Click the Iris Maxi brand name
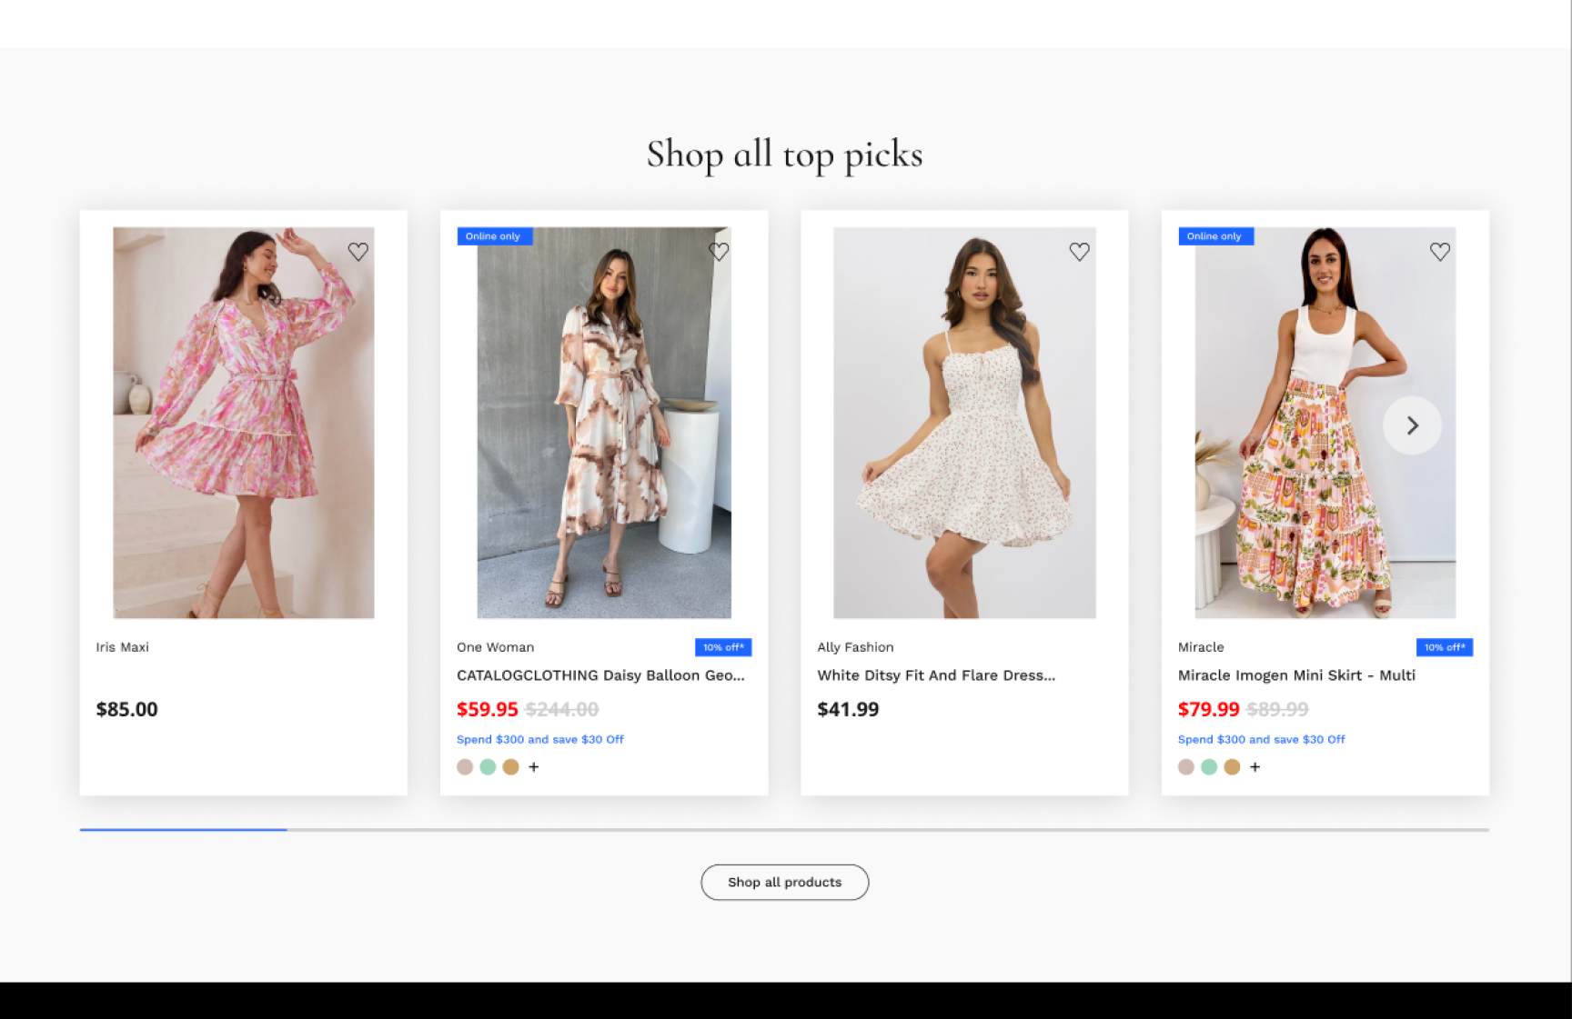The width and height of the screenshot is (1572, 1019). (123, 647)
